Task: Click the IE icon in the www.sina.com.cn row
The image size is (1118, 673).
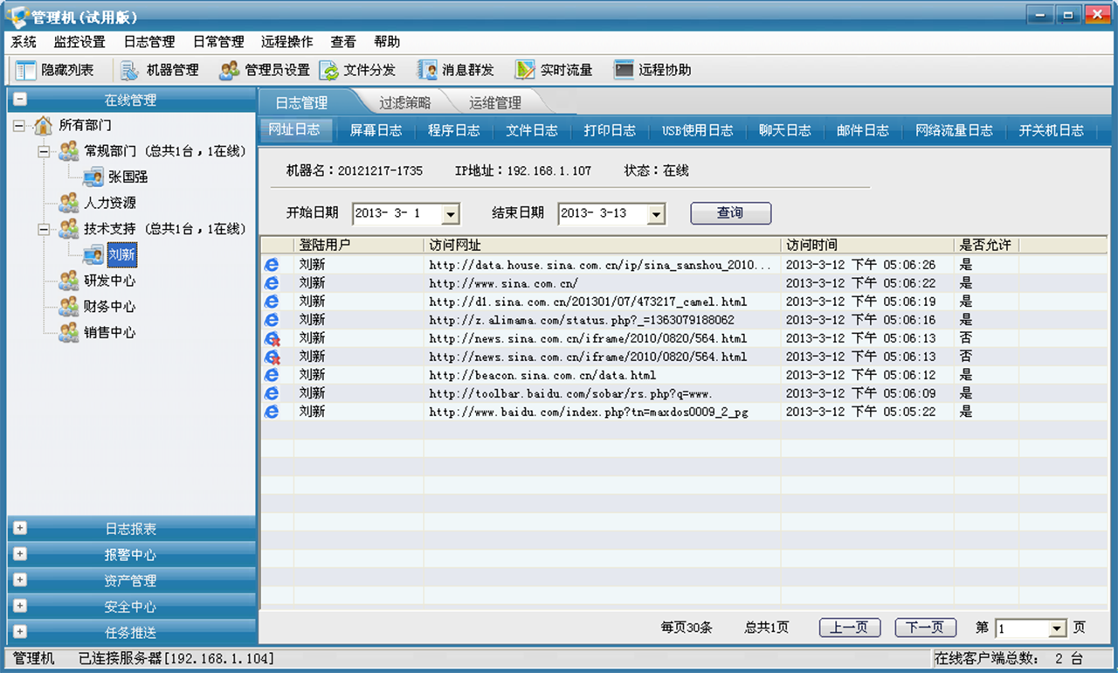Action: click(x=272, y=282)
